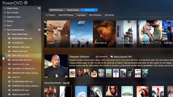Click the UmiU-DT device icon
This screenshot has height=97, width=173.
coord(9,77)
